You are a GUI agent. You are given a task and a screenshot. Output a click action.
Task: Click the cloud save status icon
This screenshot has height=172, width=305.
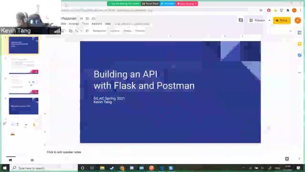[x=94, y=19]
